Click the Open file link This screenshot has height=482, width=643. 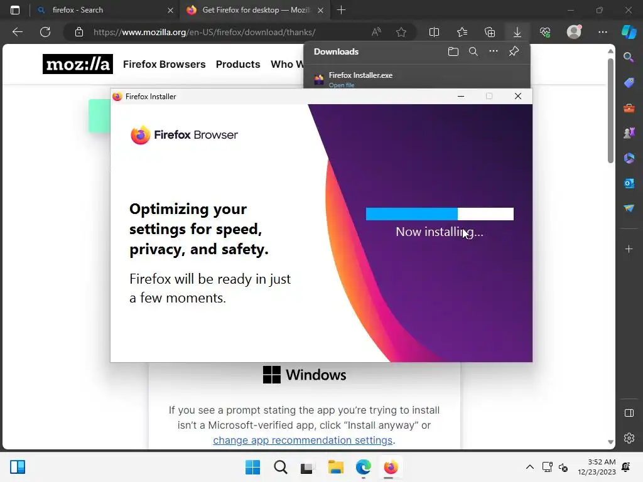pos(341,85)
